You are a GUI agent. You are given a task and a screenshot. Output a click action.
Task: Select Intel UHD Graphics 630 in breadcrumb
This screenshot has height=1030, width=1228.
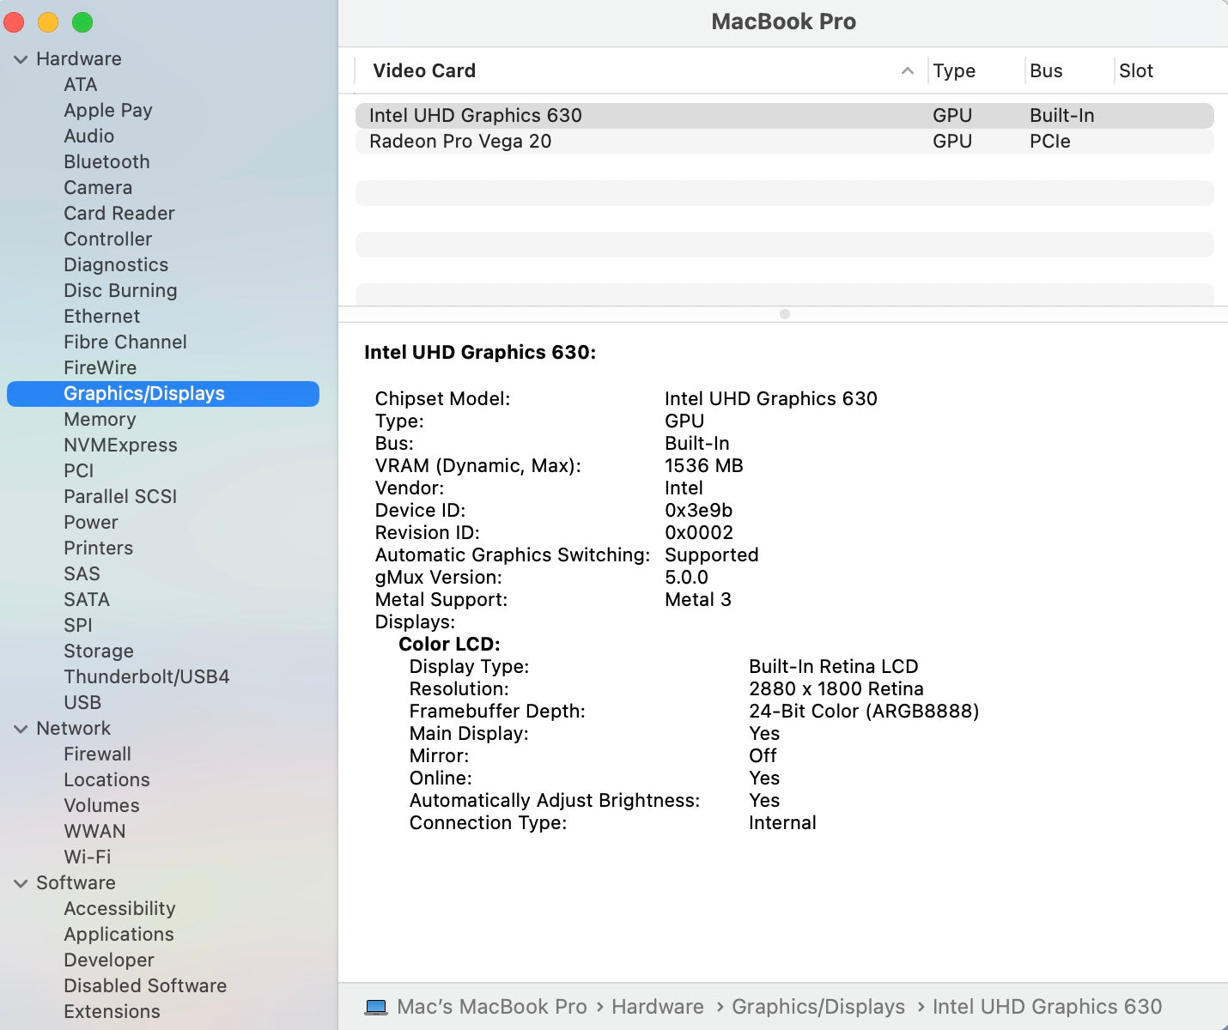point(1047,1006)
